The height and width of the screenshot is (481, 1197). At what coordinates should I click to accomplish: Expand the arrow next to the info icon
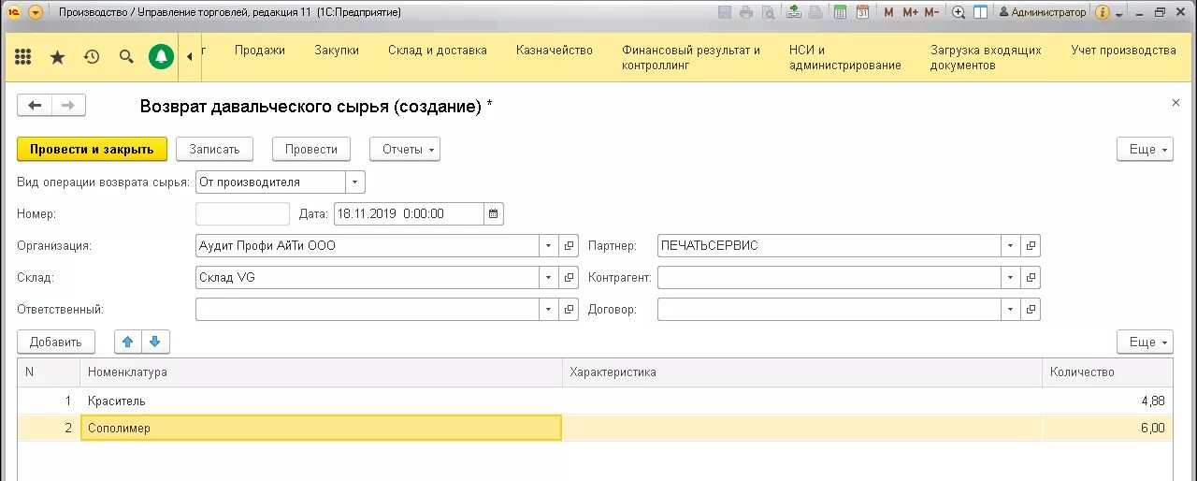coord(1118,13)
